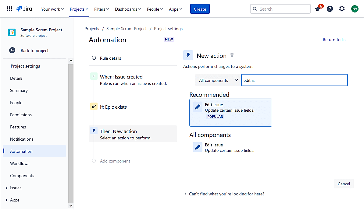Screen dimensions: 364x210
Task: Click the Rule details info icon
Action: [94, 58]
